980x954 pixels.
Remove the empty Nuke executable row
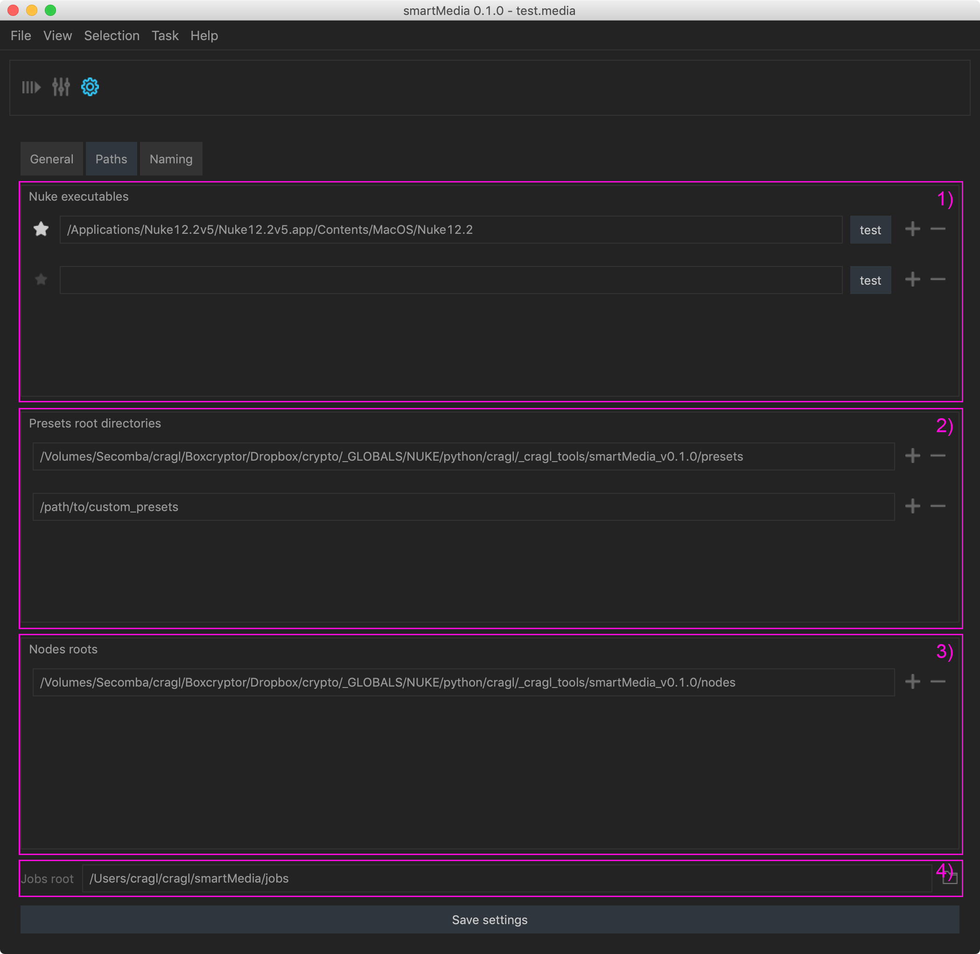(938, 280)
